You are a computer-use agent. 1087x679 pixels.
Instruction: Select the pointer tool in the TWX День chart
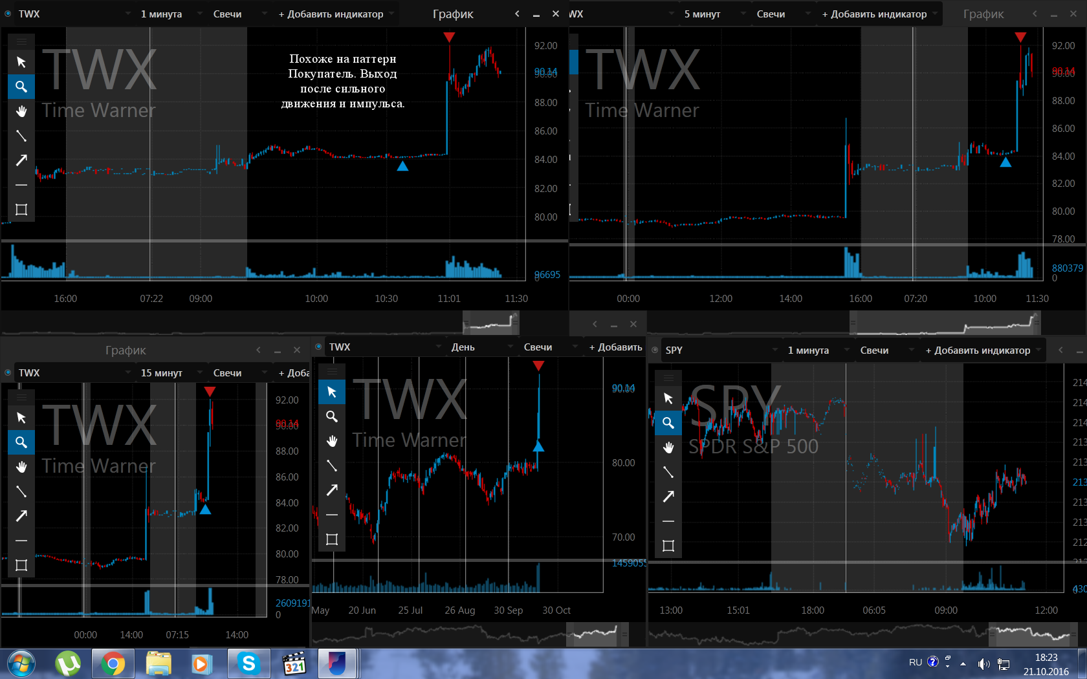(332, 392)
